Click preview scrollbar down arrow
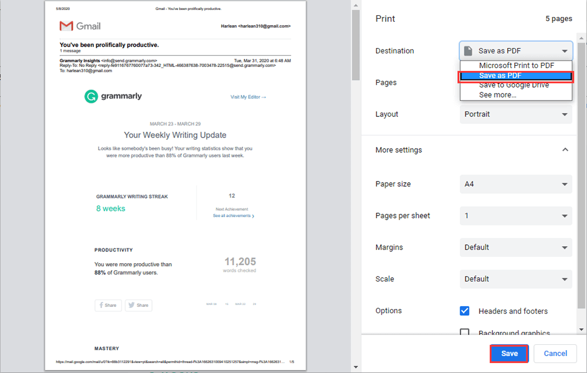 tap(356, 367)
